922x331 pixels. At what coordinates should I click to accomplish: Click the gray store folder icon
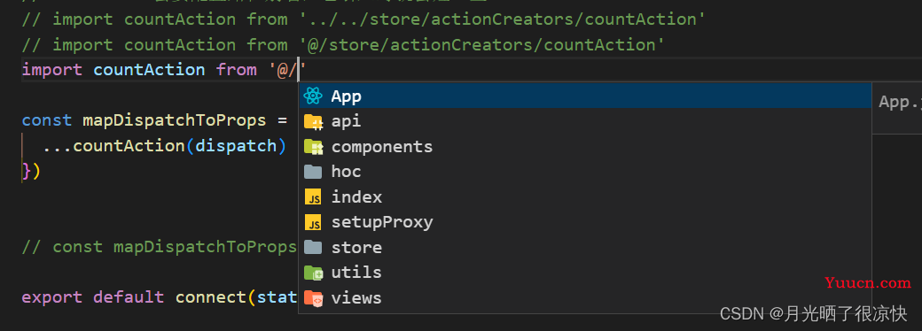pyautogui.click(x=314, y=248)
